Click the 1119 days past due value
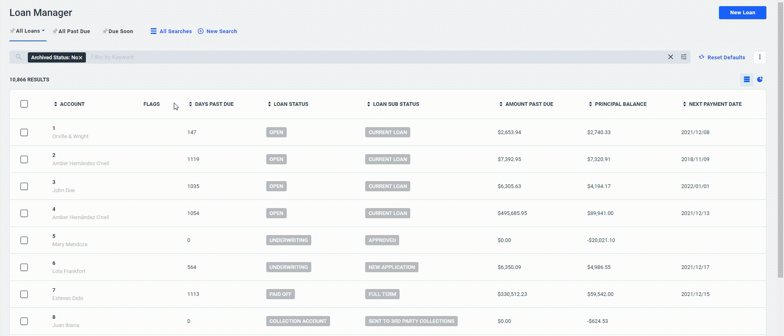The height and width of the screenshot is (336, 784). tap(193, 159)
